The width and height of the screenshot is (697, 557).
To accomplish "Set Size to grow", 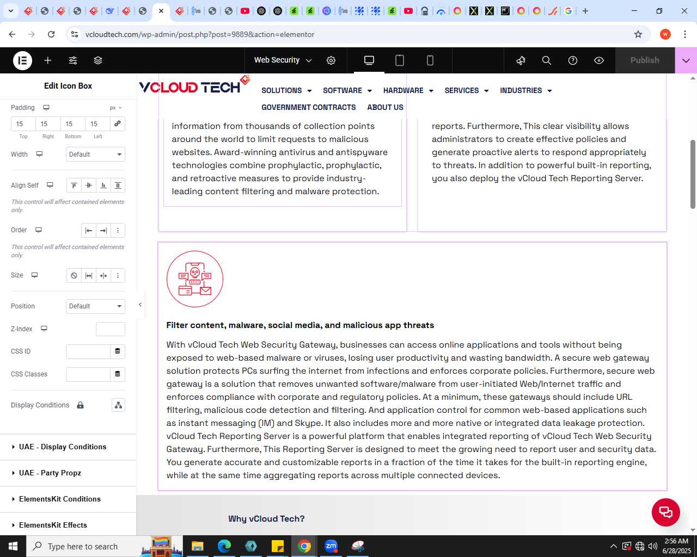I will click(x=89, y=276).
